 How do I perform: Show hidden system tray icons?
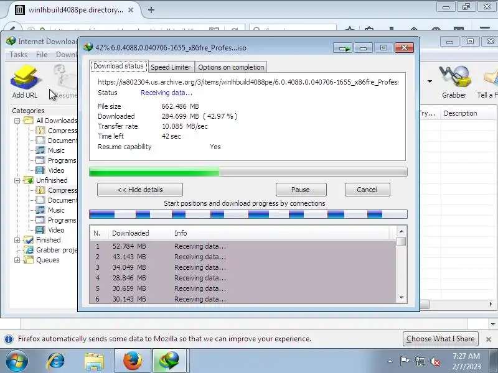point(390,361)
